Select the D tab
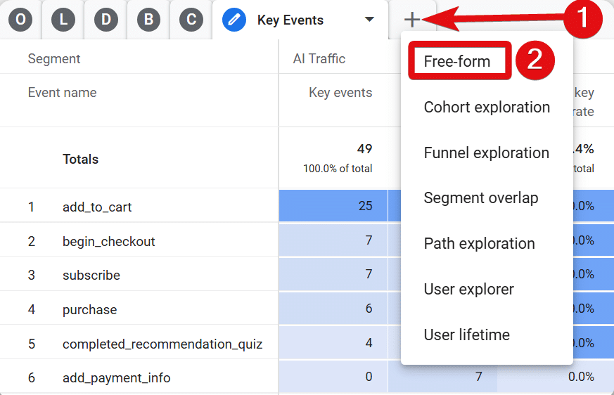 tap(106, 19)
